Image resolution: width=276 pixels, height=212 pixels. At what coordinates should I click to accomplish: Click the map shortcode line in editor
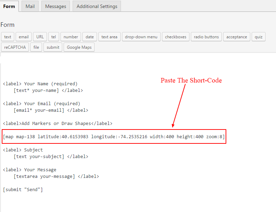tap(114, 136)
